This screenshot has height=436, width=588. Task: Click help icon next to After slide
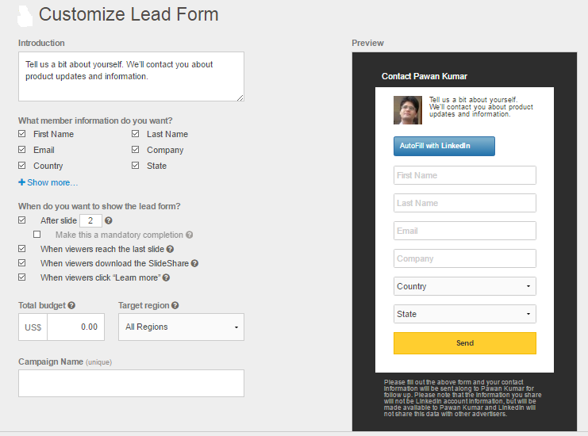(x=109, y=220)
